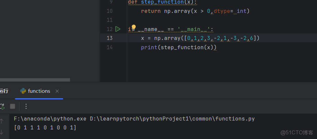Click the '__main__' string literal
Image resolution: width=317 pixels, height=139 pixels.
(194, 29)
